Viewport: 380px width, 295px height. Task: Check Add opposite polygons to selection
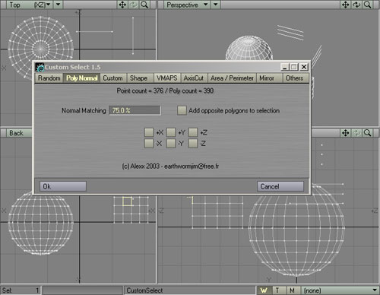pos(182,110)
